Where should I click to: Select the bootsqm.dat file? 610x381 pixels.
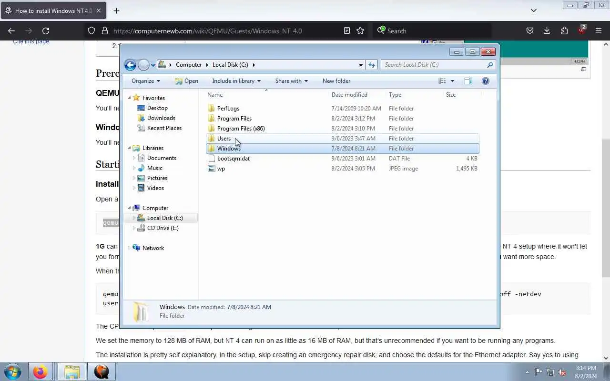click(343, 159)
